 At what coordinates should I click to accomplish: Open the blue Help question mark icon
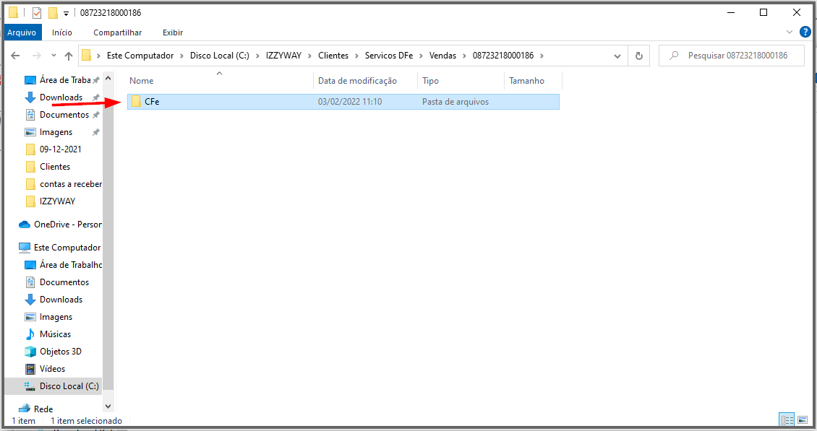[805, 32]
